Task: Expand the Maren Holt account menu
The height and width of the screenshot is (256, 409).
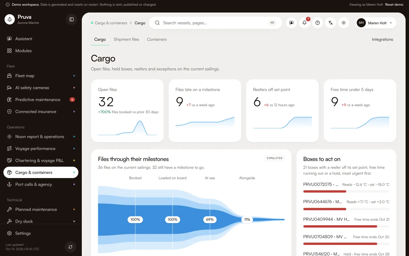Action: click(376, 23)
